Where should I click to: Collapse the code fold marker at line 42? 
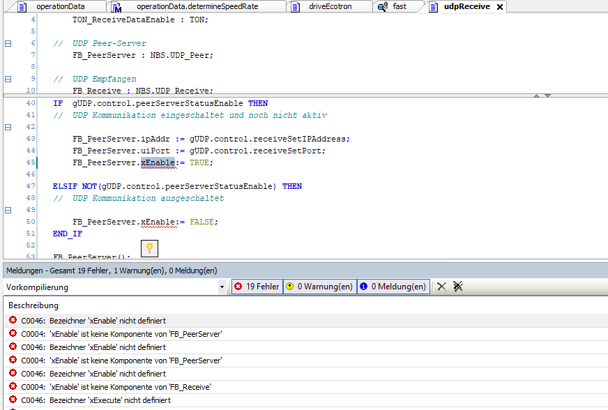click(x=7, y=127)
